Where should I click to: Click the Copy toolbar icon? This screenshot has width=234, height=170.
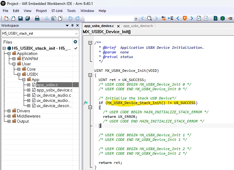[x=54, y=18]
